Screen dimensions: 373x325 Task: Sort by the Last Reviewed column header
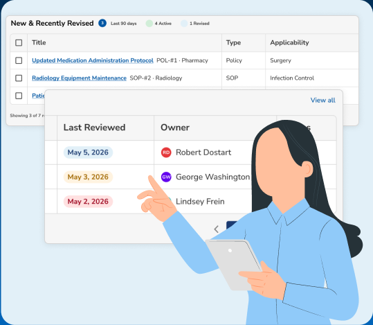94,128
